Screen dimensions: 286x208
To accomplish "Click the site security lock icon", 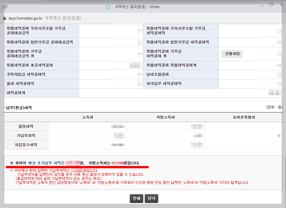I will (4, 18).
